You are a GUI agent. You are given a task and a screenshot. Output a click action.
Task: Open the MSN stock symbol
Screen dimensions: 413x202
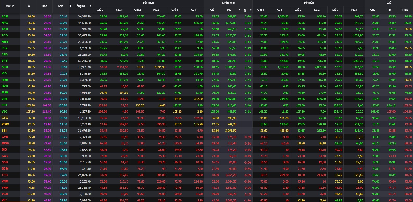pyautogui.click(x=5, y=92)
